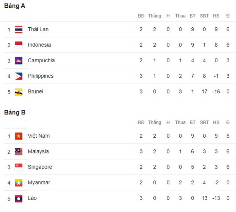Open the Thái Lan team link
Screen dimensions: 236x212
(x=38, y=29)
